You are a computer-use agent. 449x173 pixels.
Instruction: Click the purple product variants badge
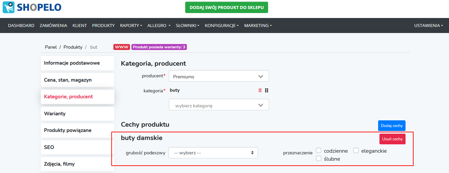click(x=159, y=47)
